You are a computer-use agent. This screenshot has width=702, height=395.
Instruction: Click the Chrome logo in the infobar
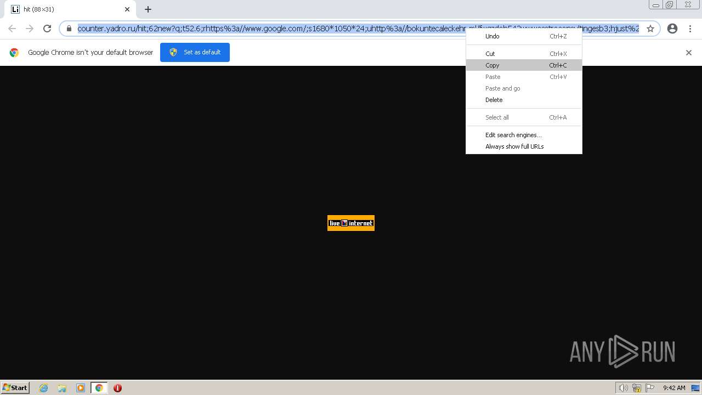[14, 53]
